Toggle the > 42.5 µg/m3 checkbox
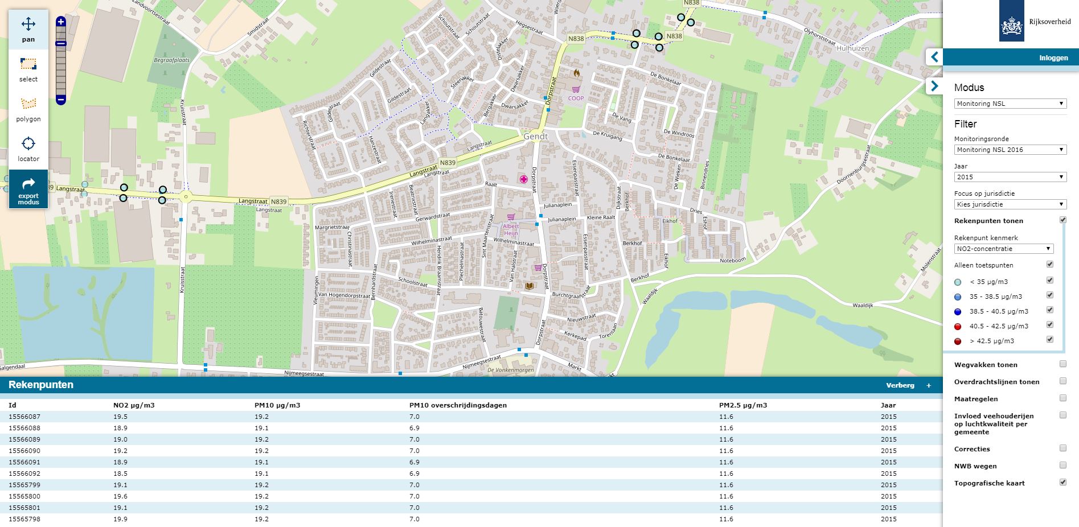The image size is (1079, 527). [x=1050, y=339]
